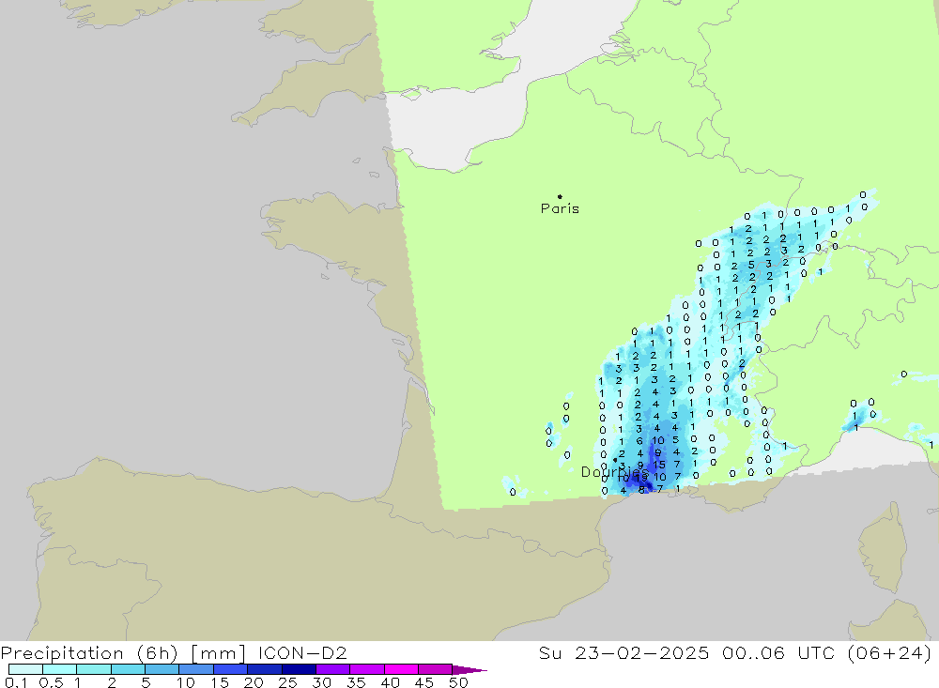Select the 0.1–0.5 mm legend color swatch
Image resolution: width=939 pixels, height=688 pixels.
pos(25,669)
